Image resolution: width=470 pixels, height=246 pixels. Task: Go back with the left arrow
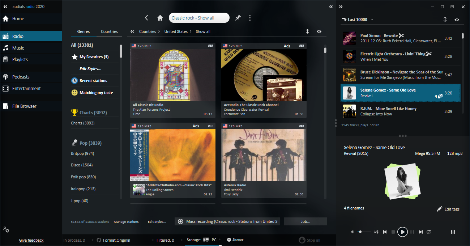coord(146,18)
